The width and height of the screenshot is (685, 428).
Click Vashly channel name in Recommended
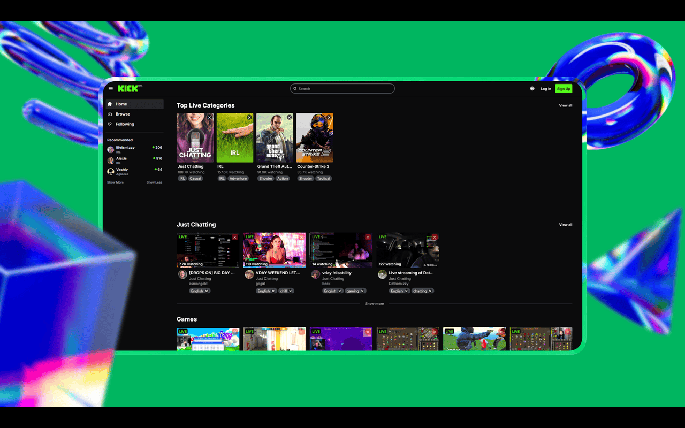pyautogui.click(x=122, y=170)
